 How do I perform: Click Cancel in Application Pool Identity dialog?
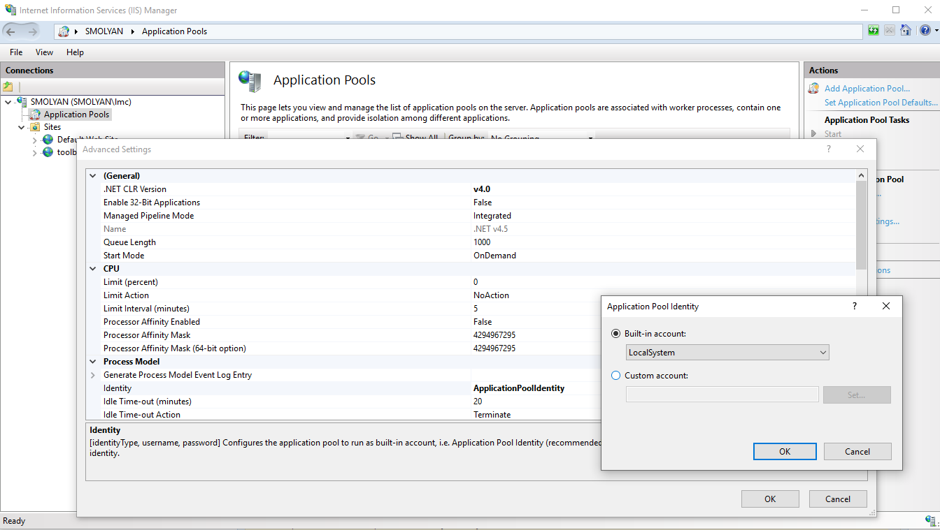pos(857,451)
